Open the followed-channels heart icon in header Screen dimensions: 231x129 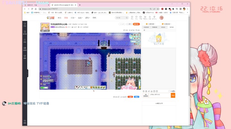click(136, 18)
